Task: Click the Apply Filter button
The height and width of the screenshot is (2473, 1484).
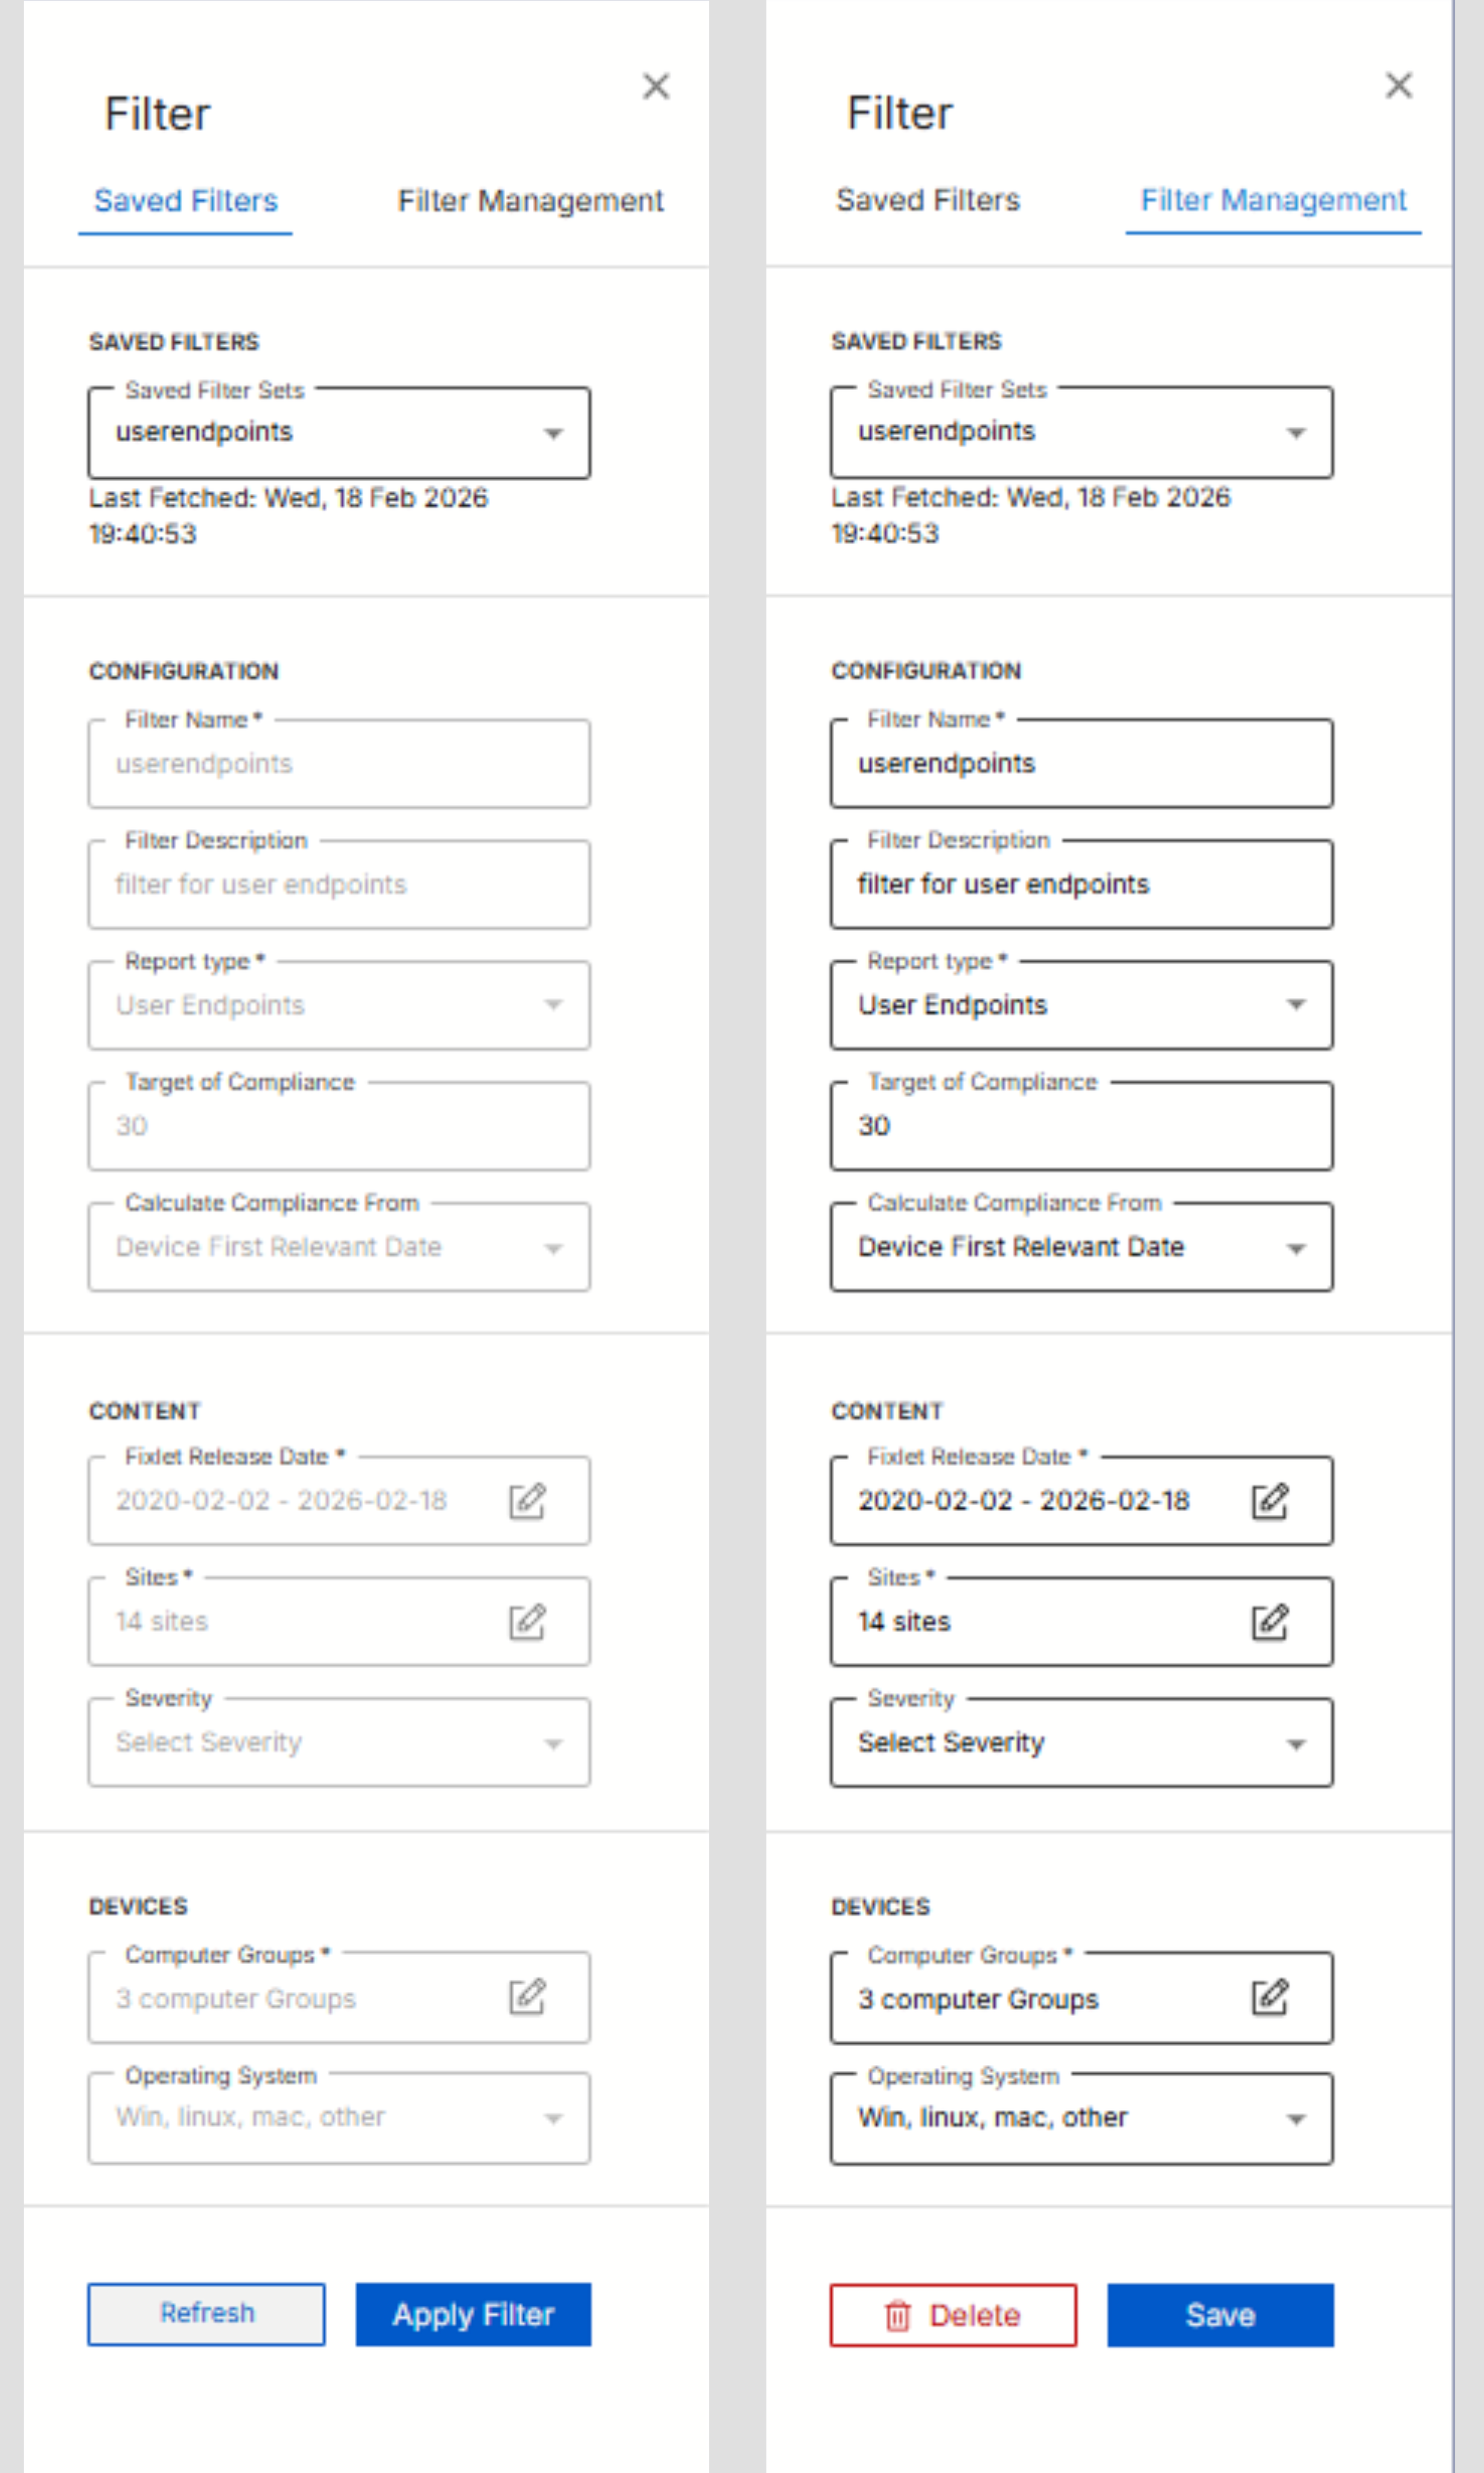Action: point(473,2314)
